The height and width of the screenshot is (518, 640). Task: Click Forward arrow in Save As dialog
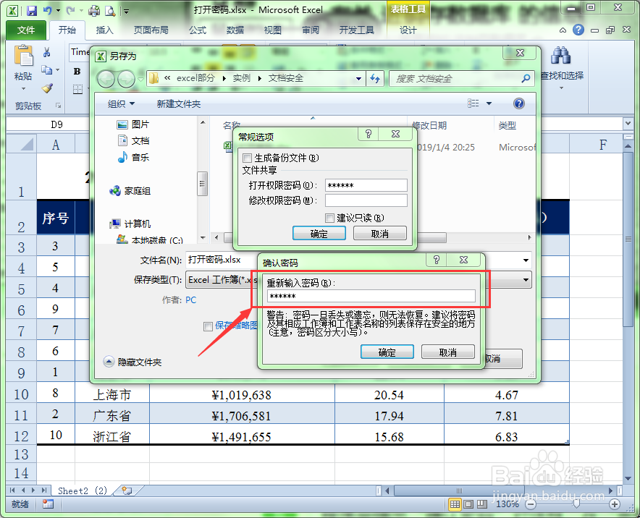point(126,79)
